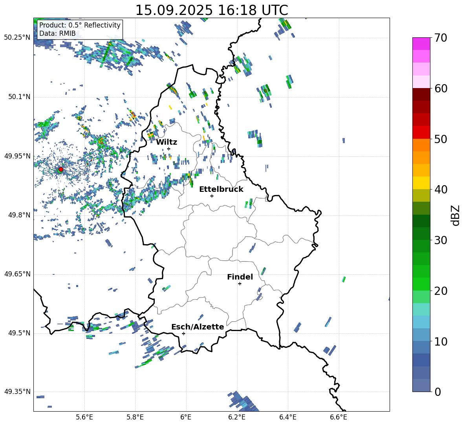This screenshot has width=465, height=425.
Task: Click the 49.35°N latitude label
Action: pos(17,392)
